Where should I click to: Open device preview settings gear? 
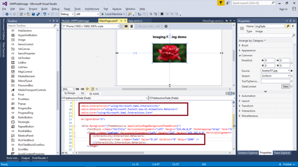point(166,27)
